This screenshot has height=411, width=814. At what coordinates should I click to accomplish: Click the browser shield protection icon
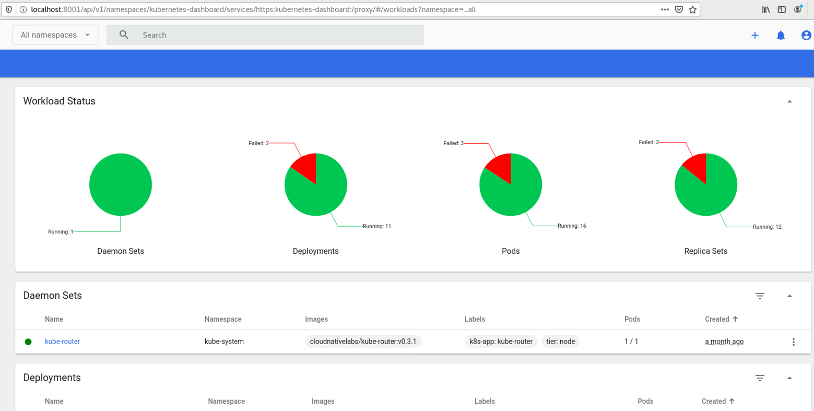click(x=8, y=9)
